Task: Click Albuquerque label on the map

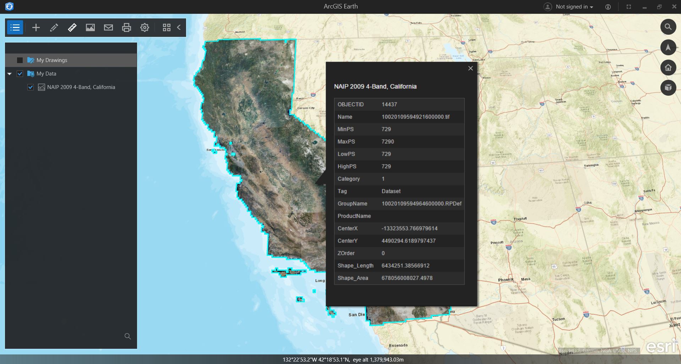Action: [643, 210]
